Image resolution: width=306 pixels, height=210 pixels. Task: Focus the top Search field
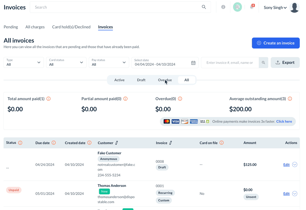click(120, 7)
